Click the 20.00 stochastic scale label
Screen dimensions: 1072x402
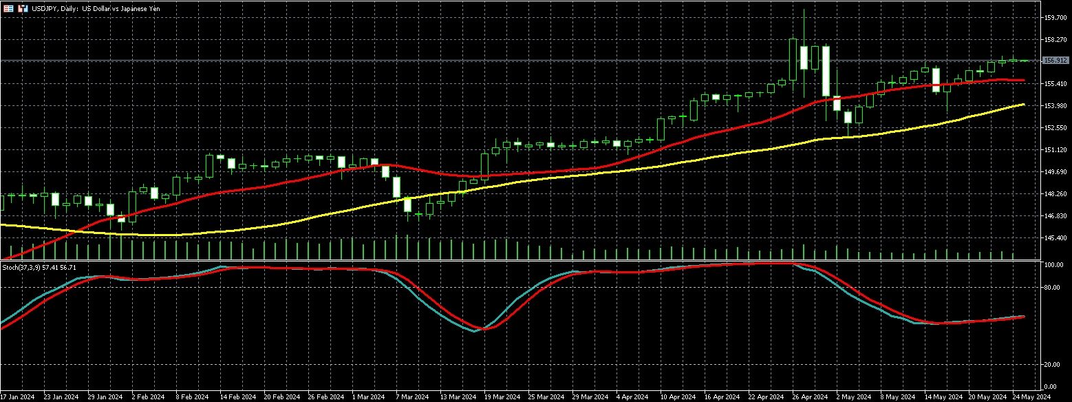point(1053,364)
